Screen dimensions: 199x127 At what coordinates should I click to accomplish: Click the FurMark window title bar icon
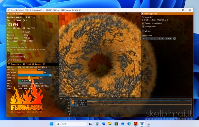(8, 10)
